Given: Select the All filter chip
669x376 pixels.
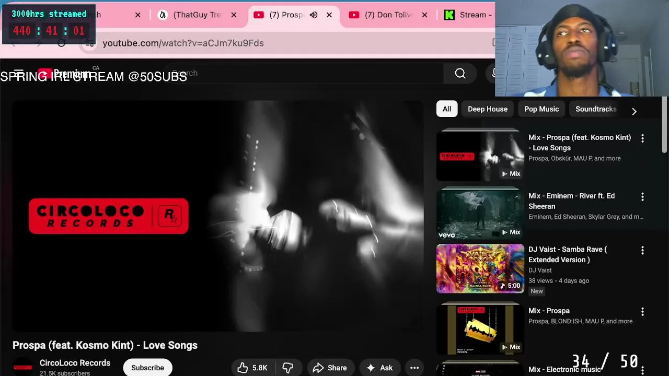Looking at the screenshot, I should [447, 109].
